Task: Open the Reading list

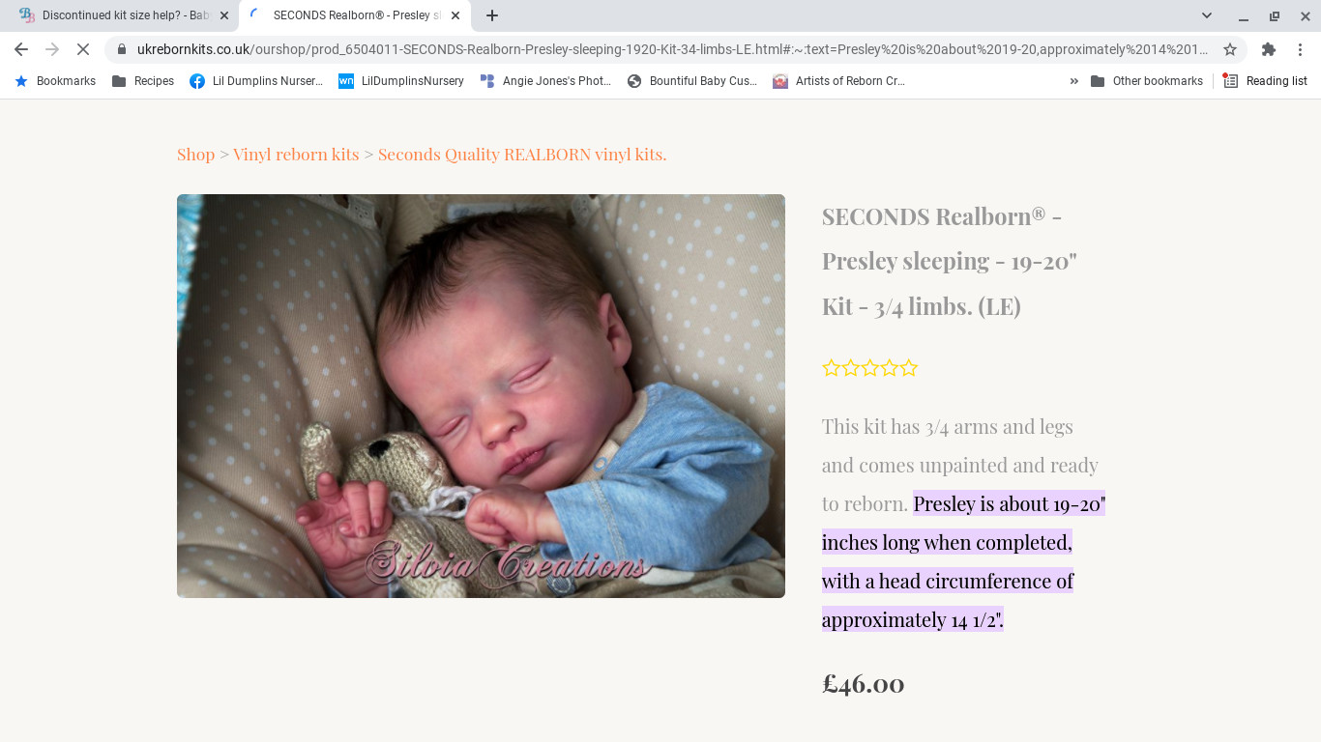Action: click(x=1265, y=81)
